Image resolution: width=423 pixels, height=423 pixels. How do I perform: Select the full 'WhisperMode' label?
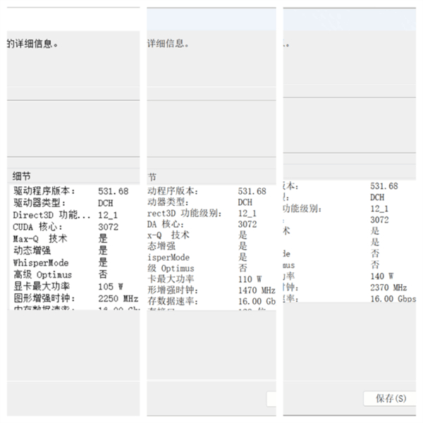coord(41,262)
